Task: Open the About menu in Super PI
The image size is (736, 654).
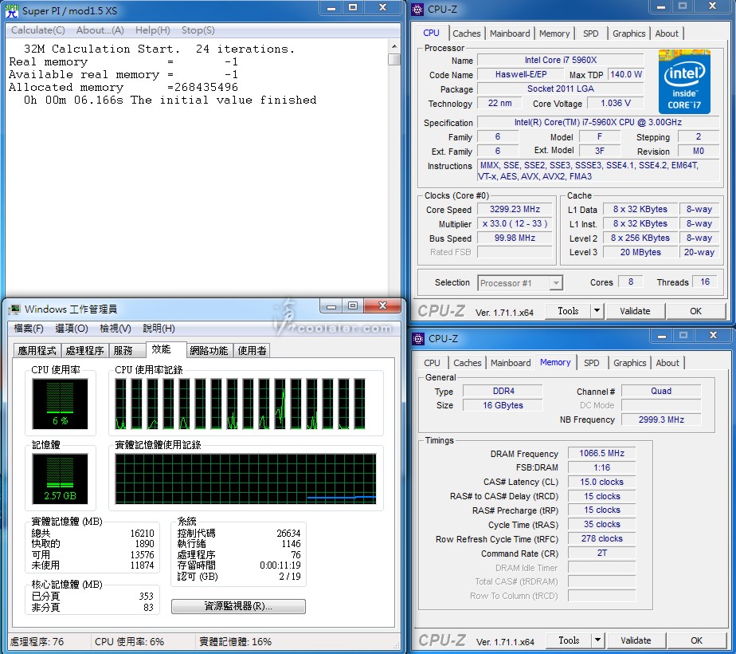Action: (x=100, y=30)
